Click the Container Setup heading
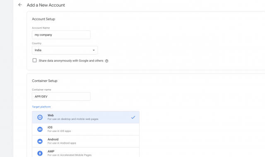This screenshot has width=265, height=157. coord(45,81)
